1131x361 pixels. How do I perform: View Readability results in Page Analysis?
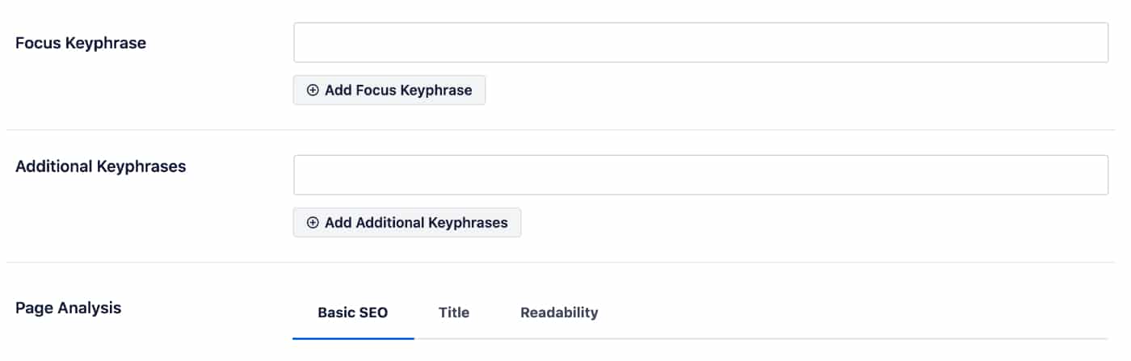559,313
